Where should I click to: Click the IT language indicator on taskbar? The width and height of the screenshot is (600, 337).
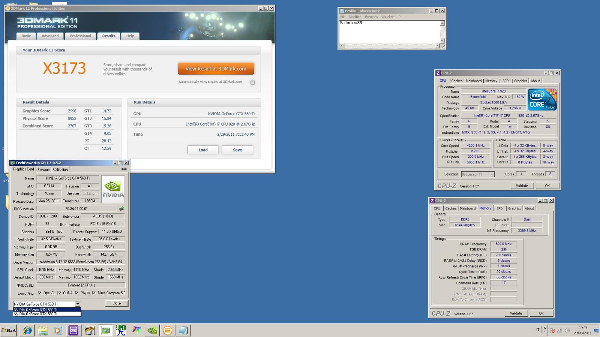coord(538,330)
